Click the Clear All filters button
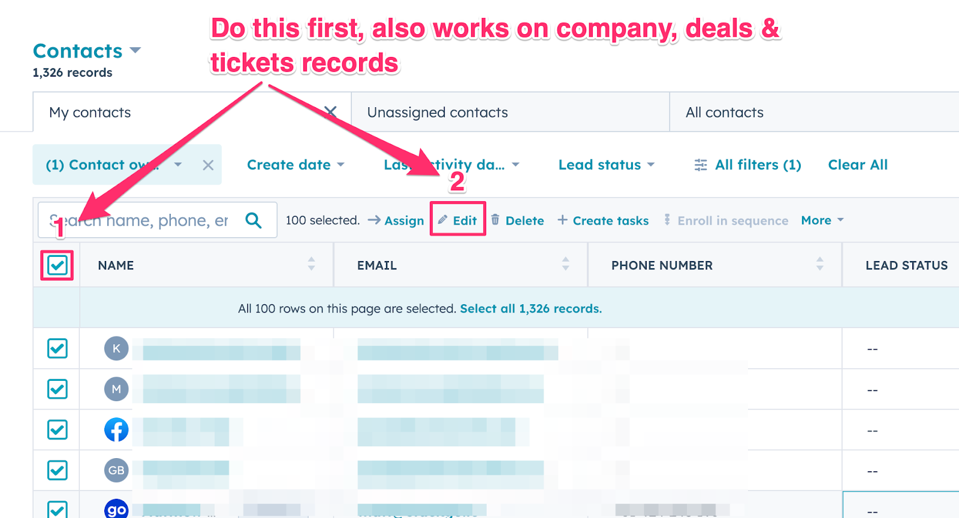Image resolution: width=959 pixels, height=518 pixels. tap(858, 165)
